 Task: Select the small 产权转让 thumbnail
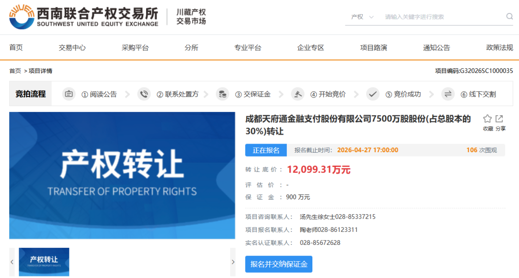coord(44,262)
